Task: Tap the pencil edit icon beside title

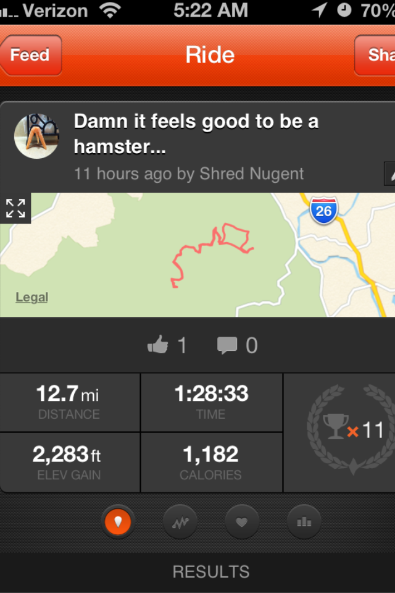Action: pos(389,174)
